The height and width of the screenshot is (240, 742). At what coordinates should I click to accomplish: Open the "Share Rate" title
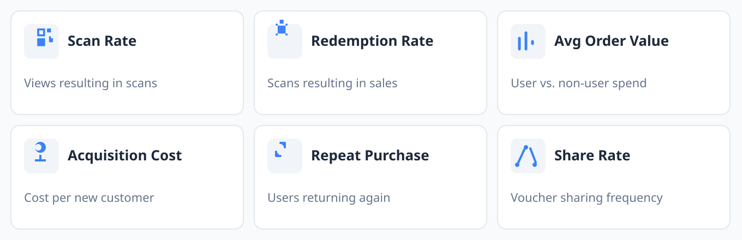(592, 156)
